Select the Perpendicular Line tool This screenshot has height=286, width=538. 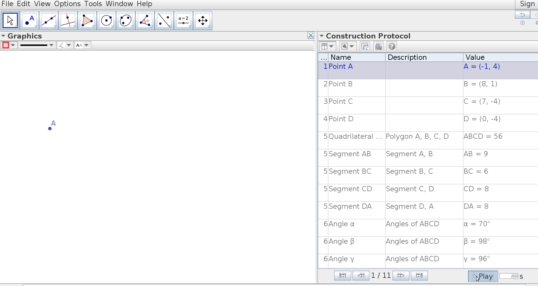(68, 20)
